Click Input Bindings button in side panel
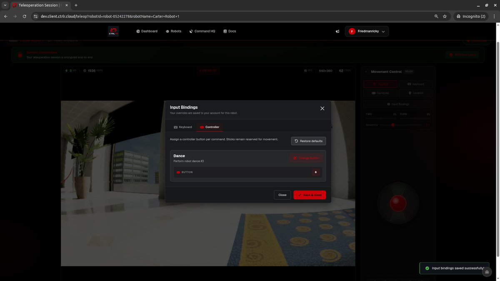500x281 pixels. coord(398,104)
